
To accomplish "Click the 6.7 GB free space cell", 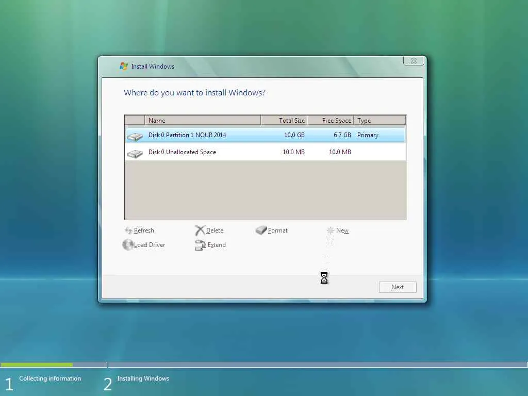I will pyautogui.click(x=342, y=135).
